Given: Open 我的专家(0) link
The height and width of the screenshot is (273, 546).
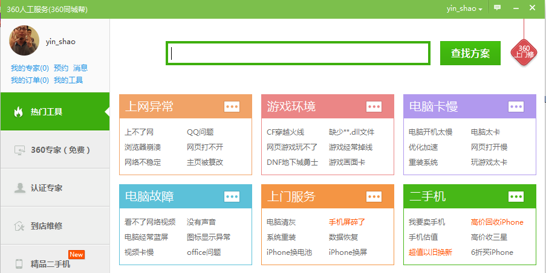Looking at the screenshot, I should click(30, 68).
